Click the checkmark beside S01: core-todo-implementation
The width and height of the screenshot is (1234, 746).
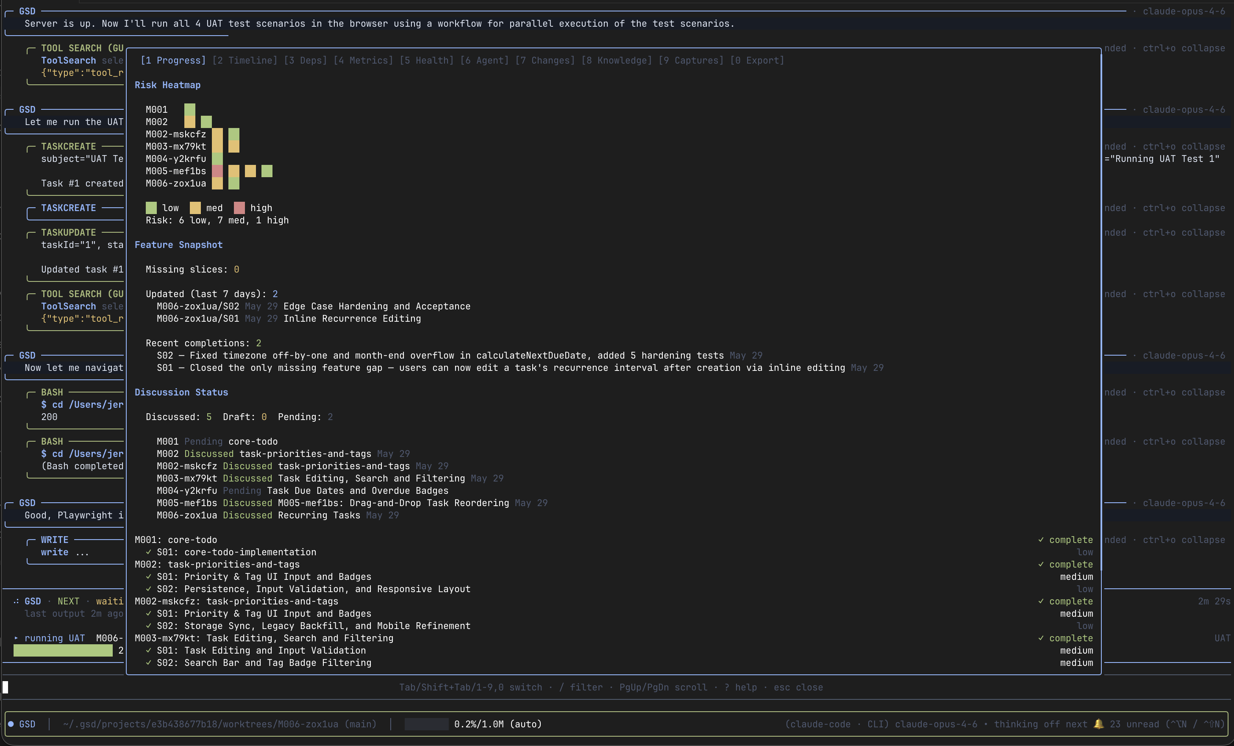[x=148, y=552]
